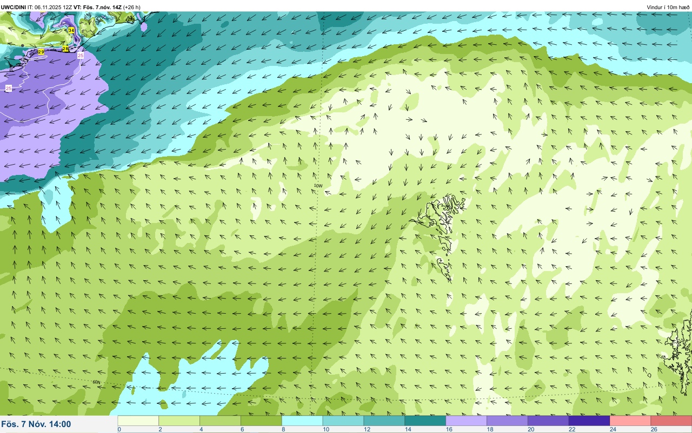This screenshot has width=692, height=433.
Task: Click the 25 contour label beside gust label 28
Action: tap(81, 56)
